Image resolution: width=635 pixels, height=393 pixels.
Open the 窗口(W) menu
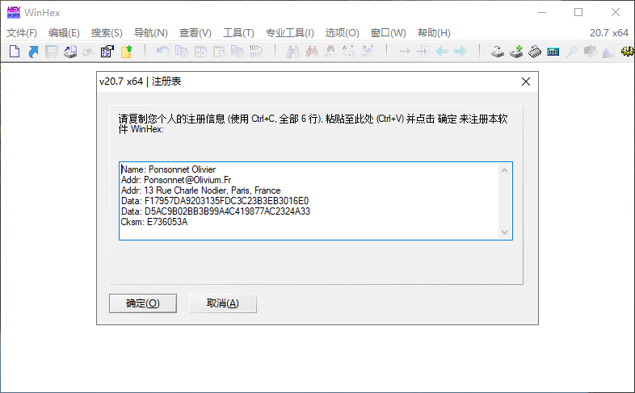pyautogui.click(x=389, y=33)
